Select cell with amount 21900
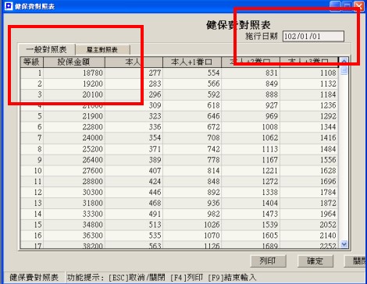This screenshot has height=284, width=367. click(x=74, y=116)
